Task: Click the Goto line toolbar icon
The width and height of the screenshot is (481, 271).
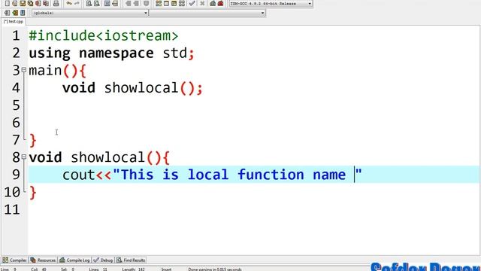Action: point(115,3)
